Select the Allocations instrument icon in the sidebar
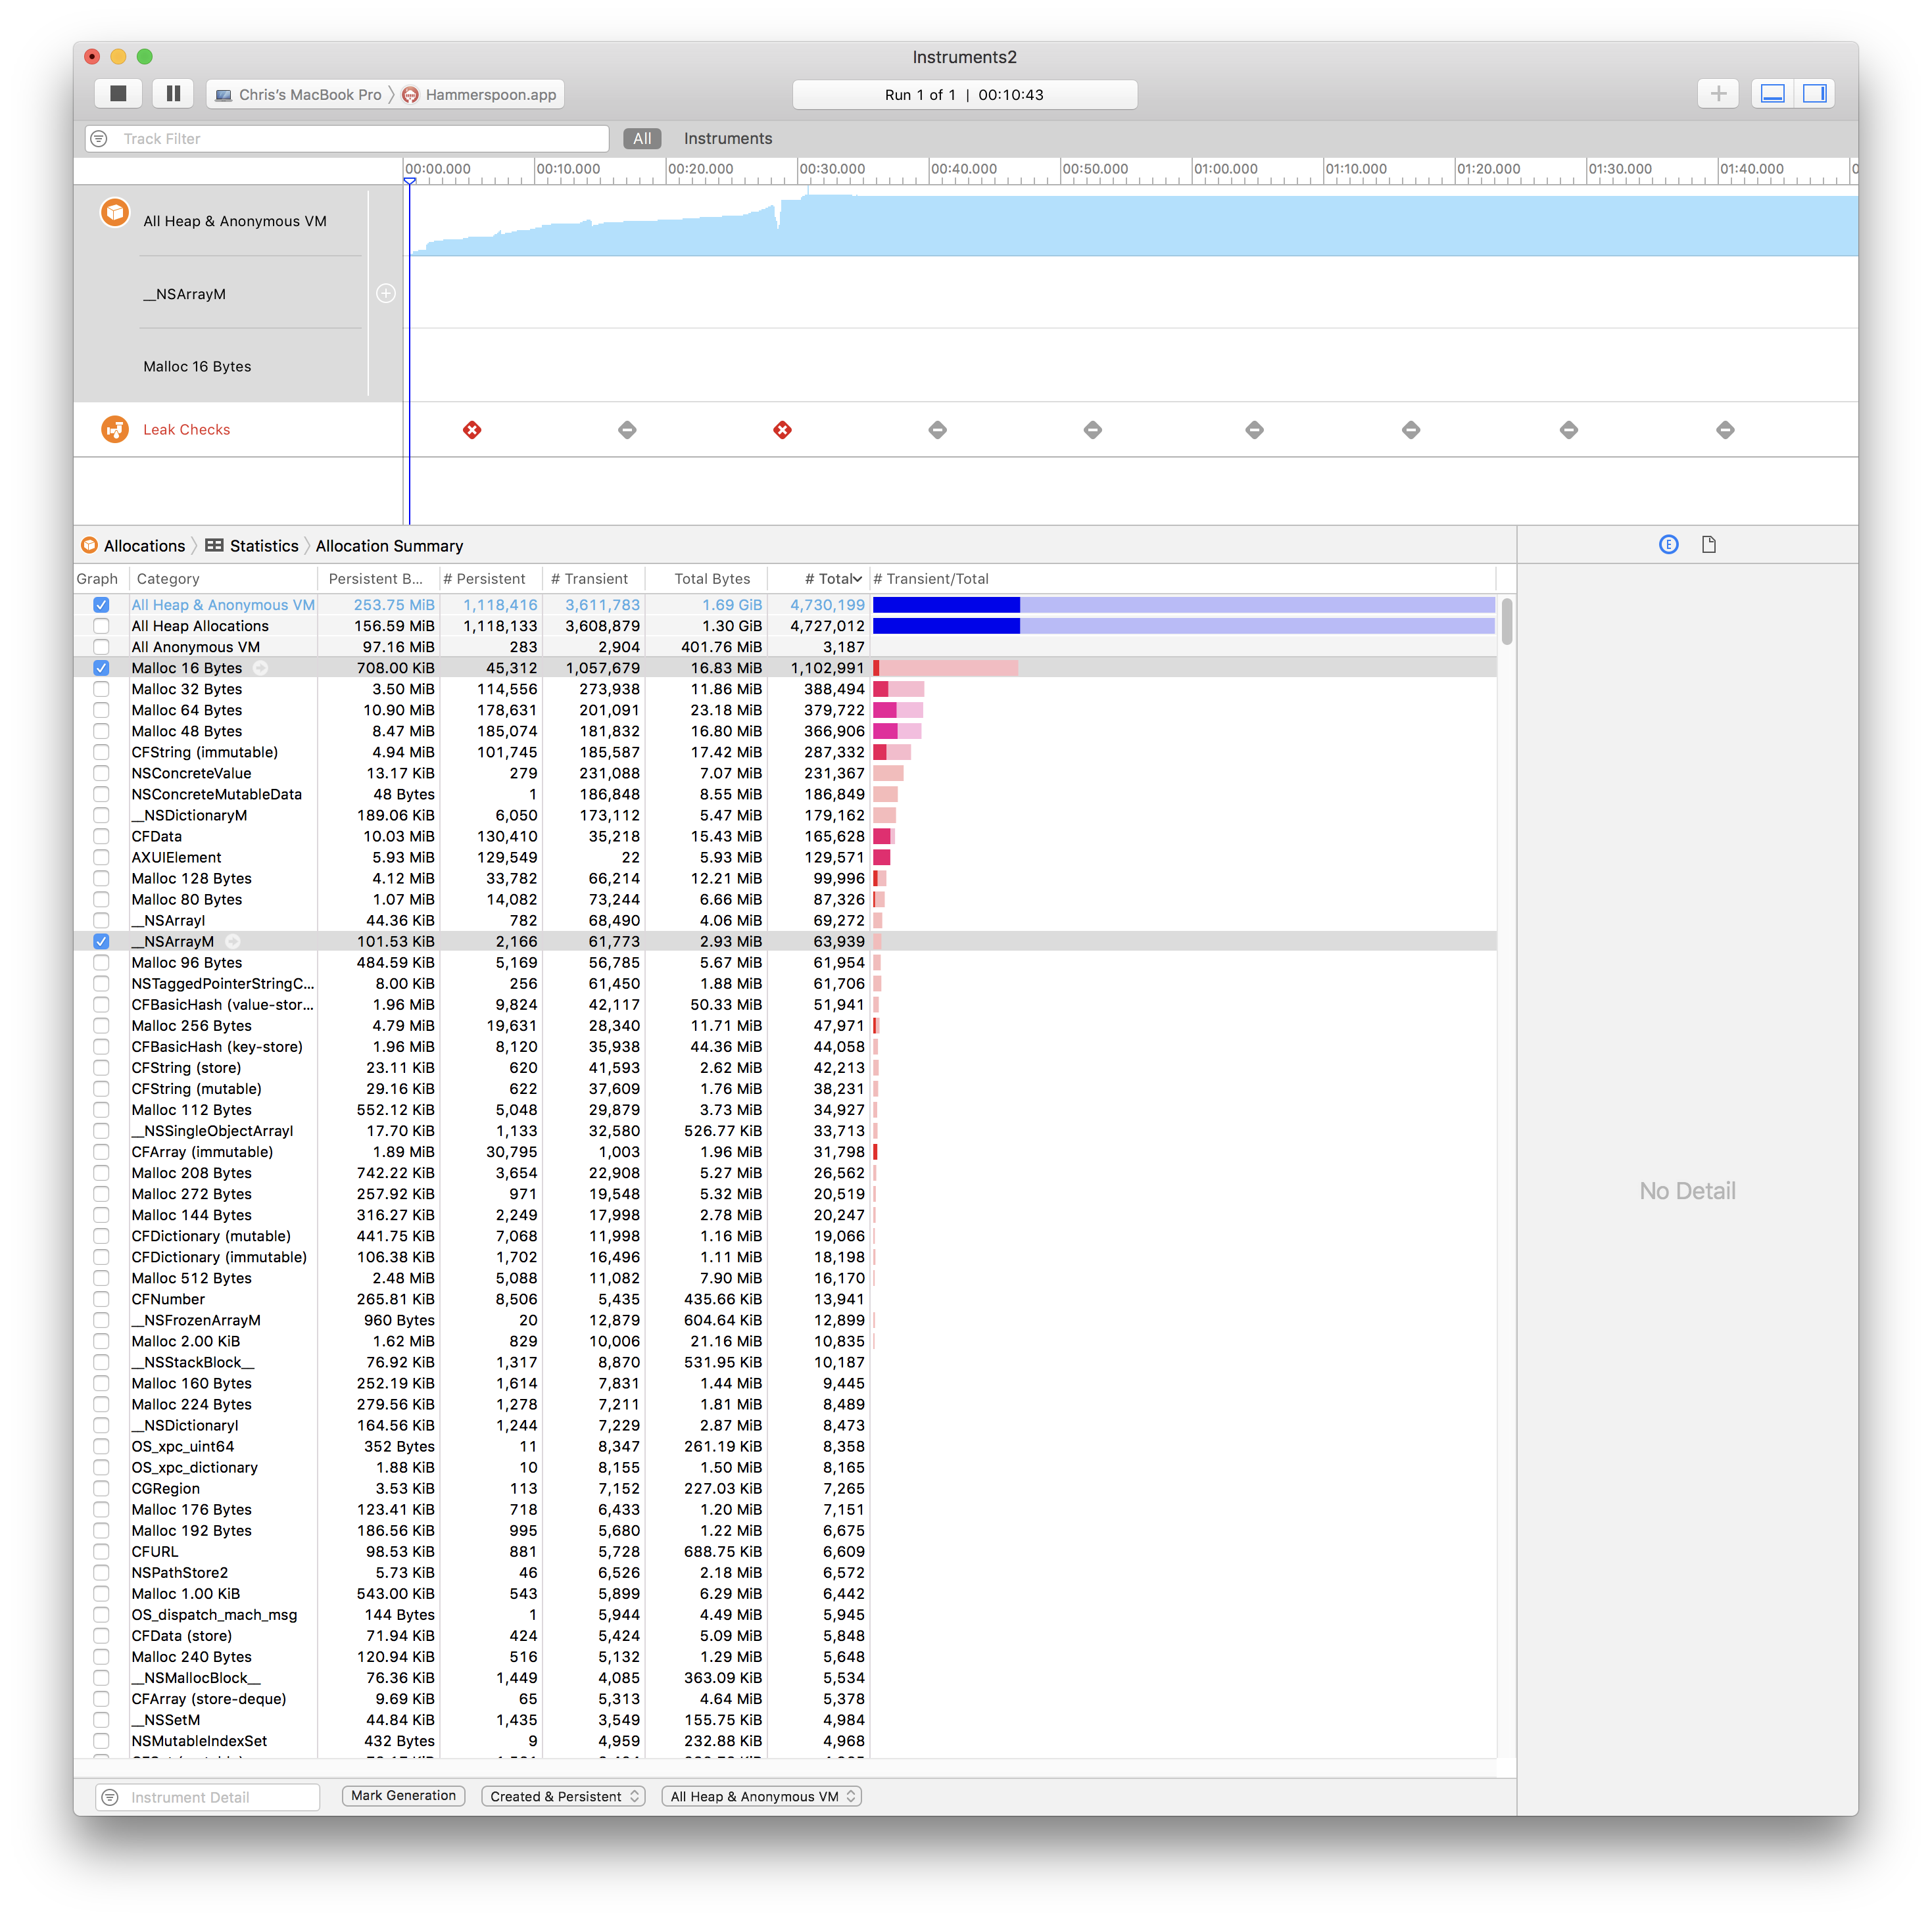The width and height of the screenshot is (1932, 1921). coord(115,213)
